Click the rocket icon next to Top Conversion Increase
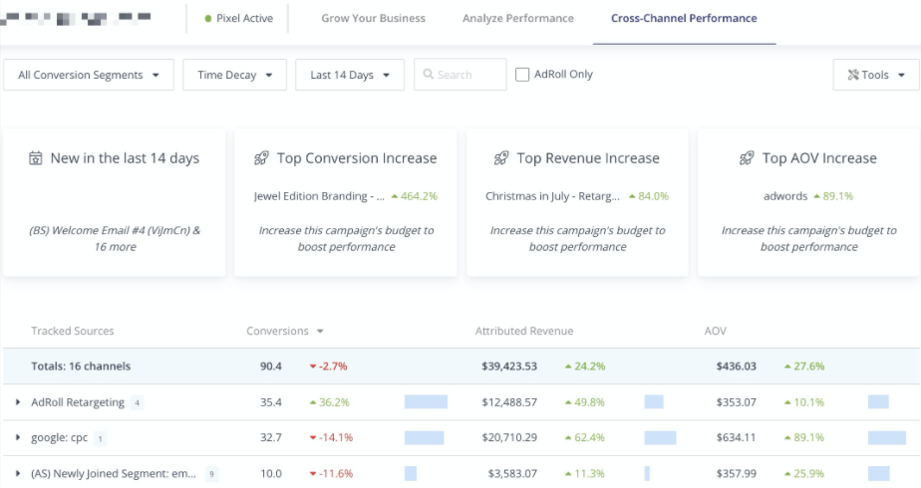Screen dimensions: 921x488 click(x=262, y=158)
